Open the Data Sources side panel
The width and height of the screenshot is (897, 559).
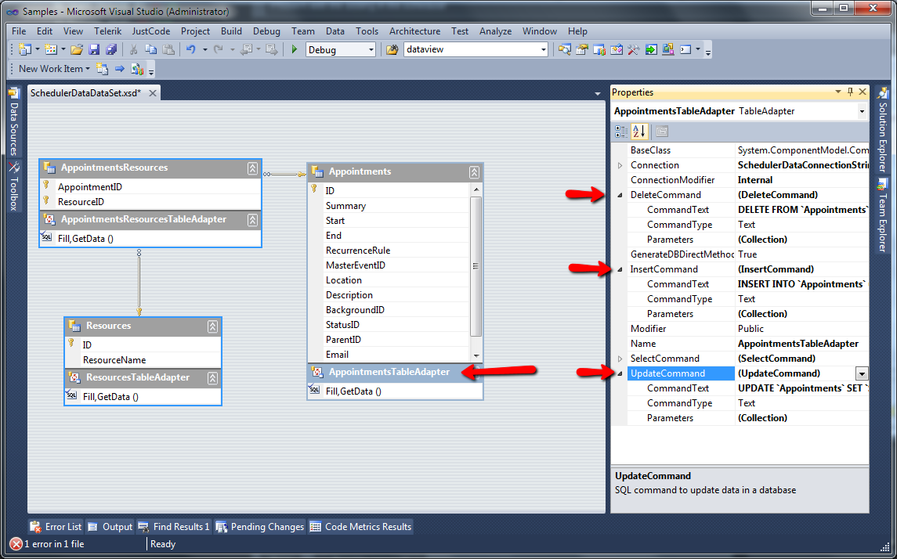coord(14,122)
